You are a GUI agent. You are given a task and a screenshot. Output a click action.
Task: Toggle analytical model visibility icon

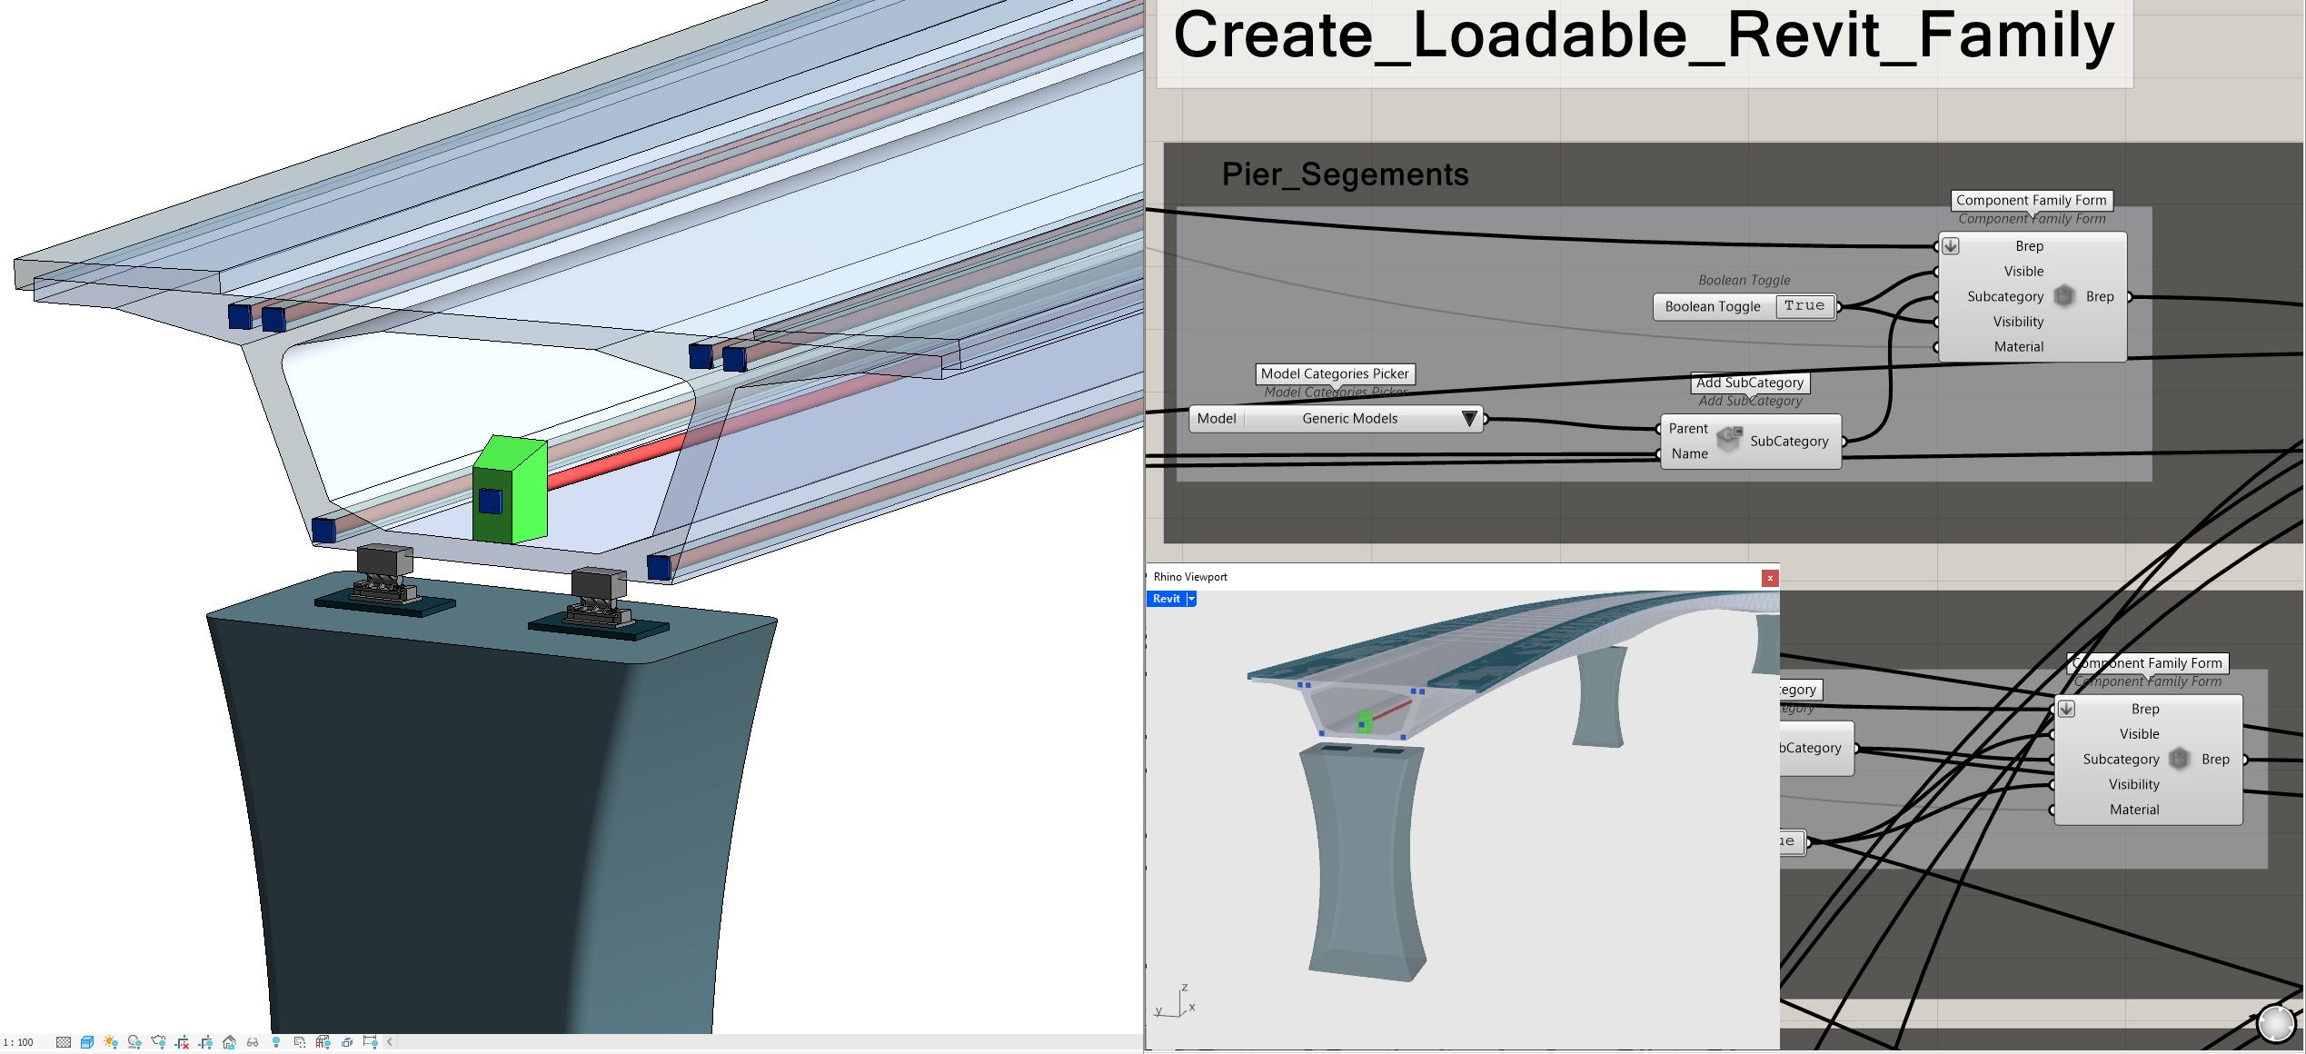click(323, 1042)
